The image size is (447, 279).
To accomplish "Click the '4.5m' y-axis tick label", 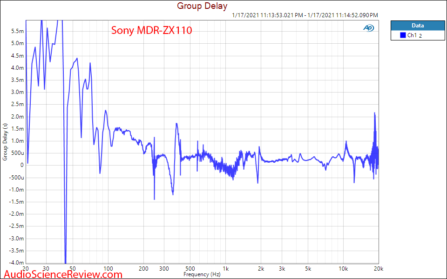I will point(17,55).
